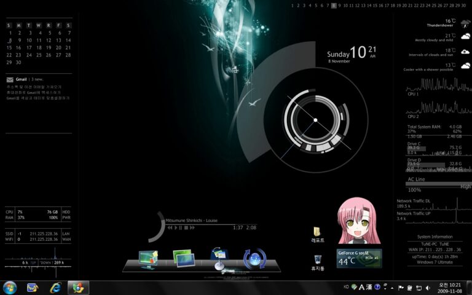Click the CPU 1 usage graph
472x295 pixels.
click(438, 85)
